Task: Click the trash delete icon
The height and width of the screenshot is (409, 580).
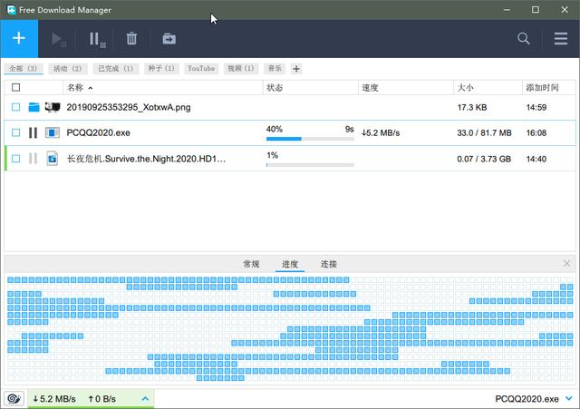Action: pyautogui.click(x=131, y=39)
